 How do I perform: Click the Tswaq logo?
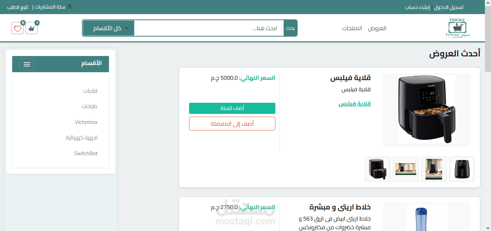[x=457, y=28]
